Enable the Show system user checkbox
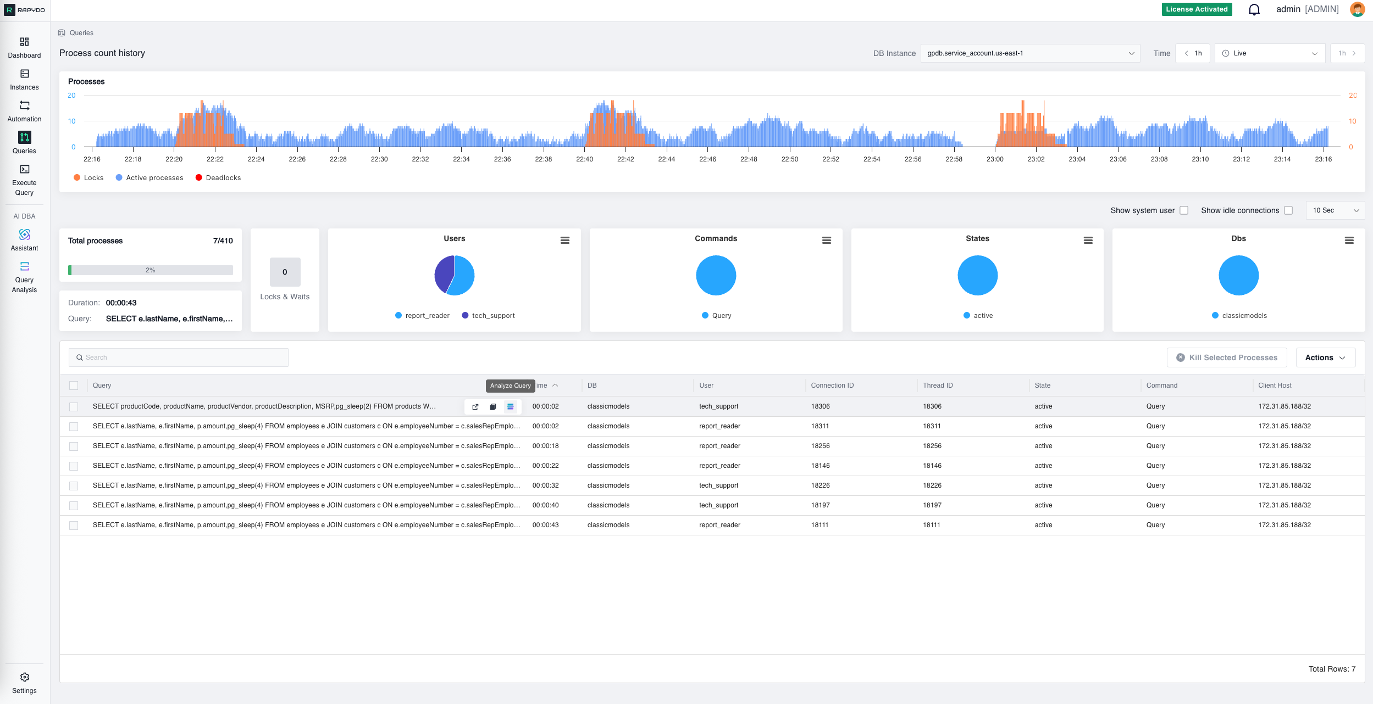The image size is (1373, 704). (x=1183, y=210)
